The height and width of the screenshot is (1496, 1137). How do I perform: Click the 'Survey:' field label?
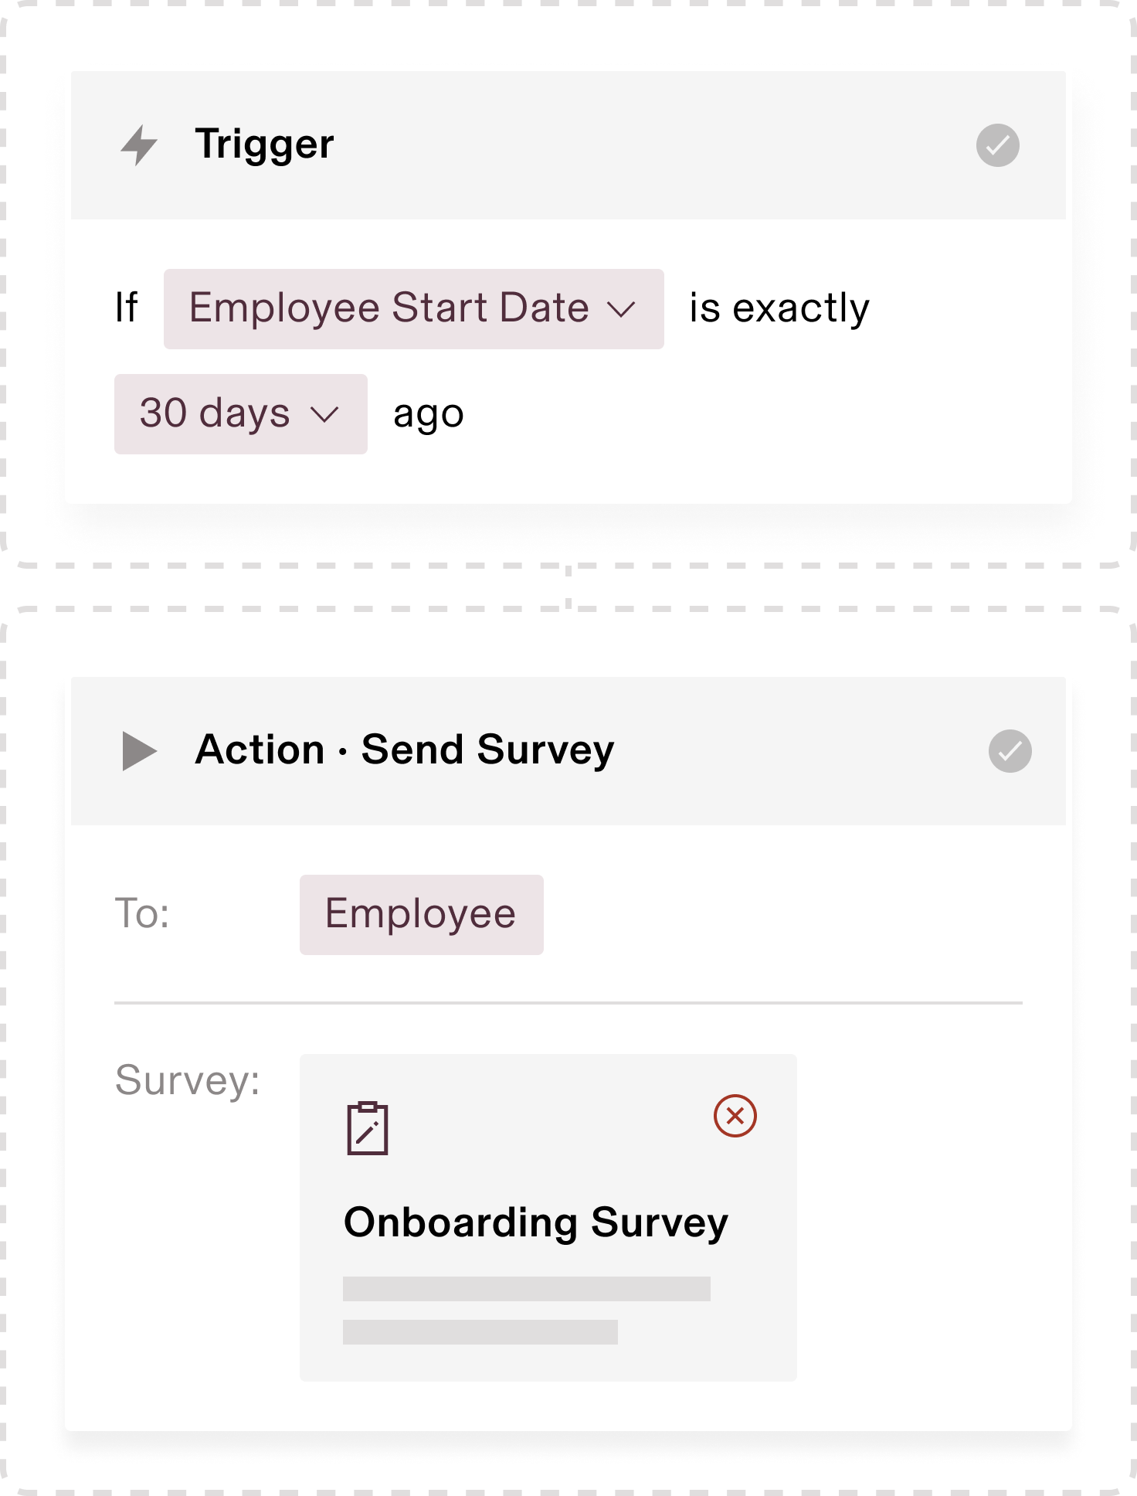187,1080
